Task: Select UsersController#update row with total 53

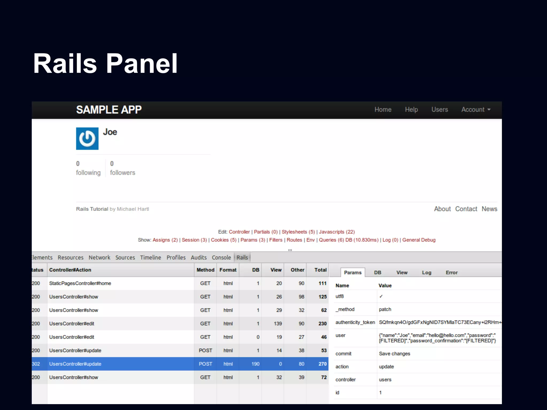Action: (x=180, y=350)
